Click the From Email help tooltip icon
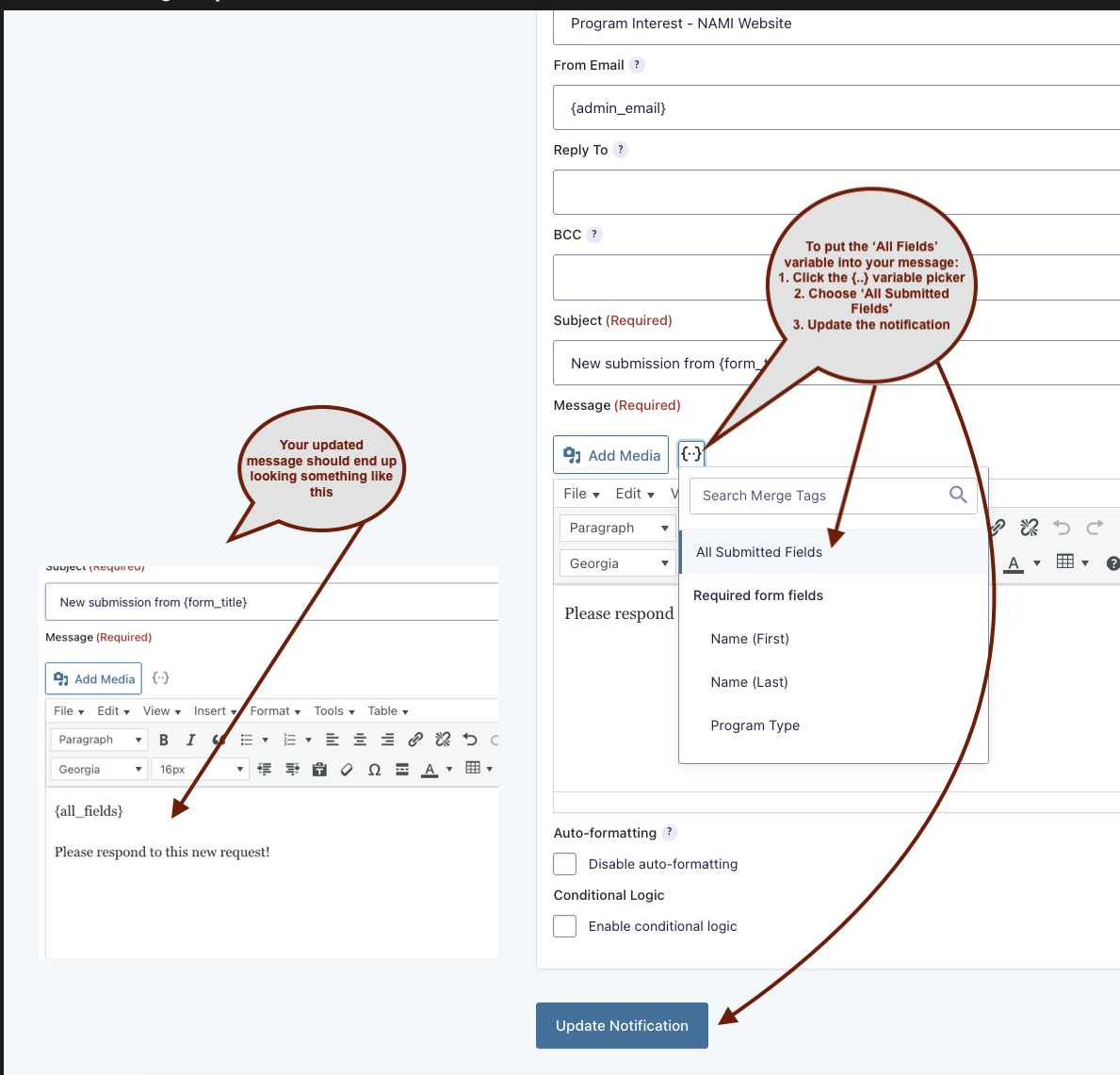Image resolution: width=1120 pixels, height=1075 pixels. pos(637,65)
